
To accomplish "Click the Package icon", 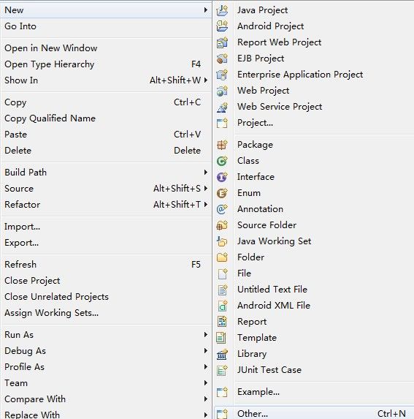I will 222,145.
